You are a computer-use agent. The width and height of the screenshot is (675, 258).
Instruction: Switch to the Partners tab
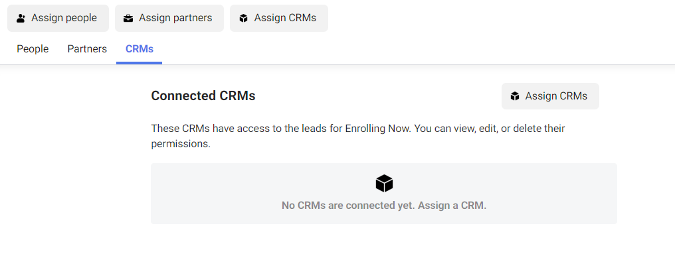click(x=87, y=49)
